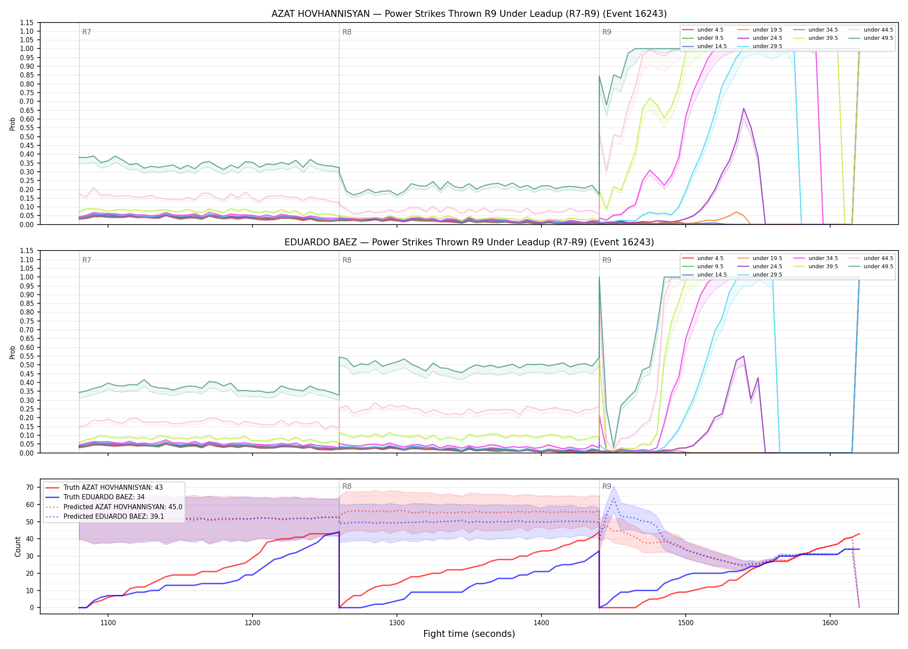Click the R9 round marker in Count chart
The image size is (908, 649).
(607, 486)
